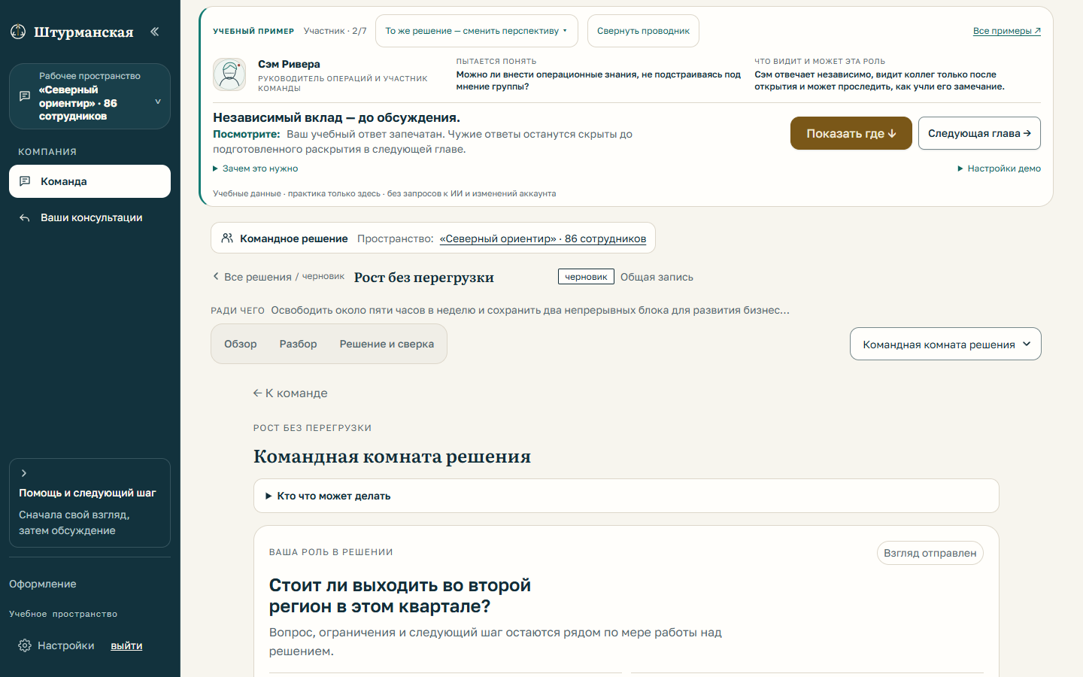Expand the 'Настройки демо' disclosure
The width and height of the screenshot is (1083, 677).
(999, 168)
